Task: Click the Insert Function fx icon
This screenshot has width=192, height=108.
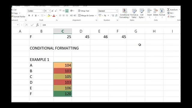Action: [x=37, y=25]
